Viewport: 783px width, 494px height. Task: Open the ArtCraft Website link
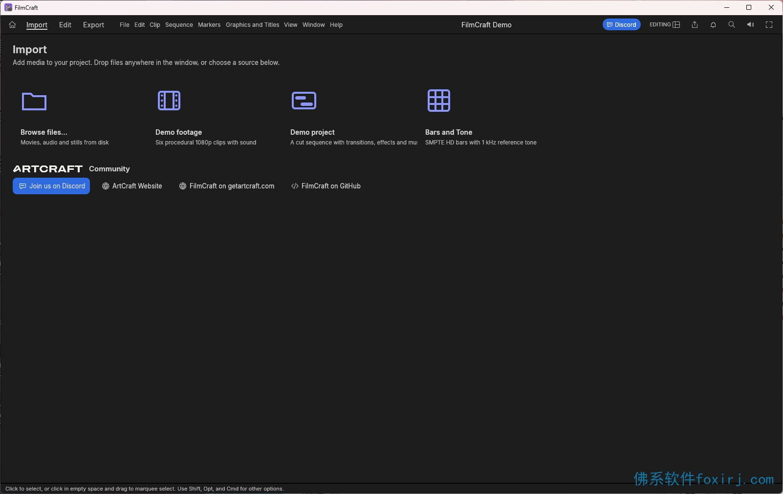(132, 186)
